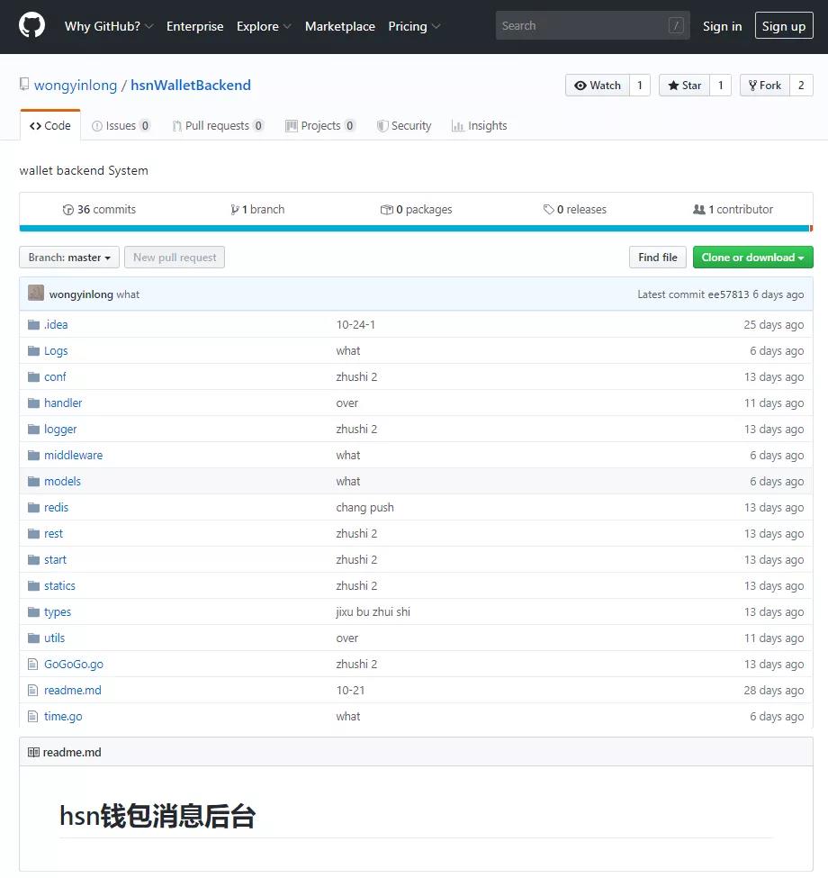Click the .idea folder icon

tap(33, 325)
